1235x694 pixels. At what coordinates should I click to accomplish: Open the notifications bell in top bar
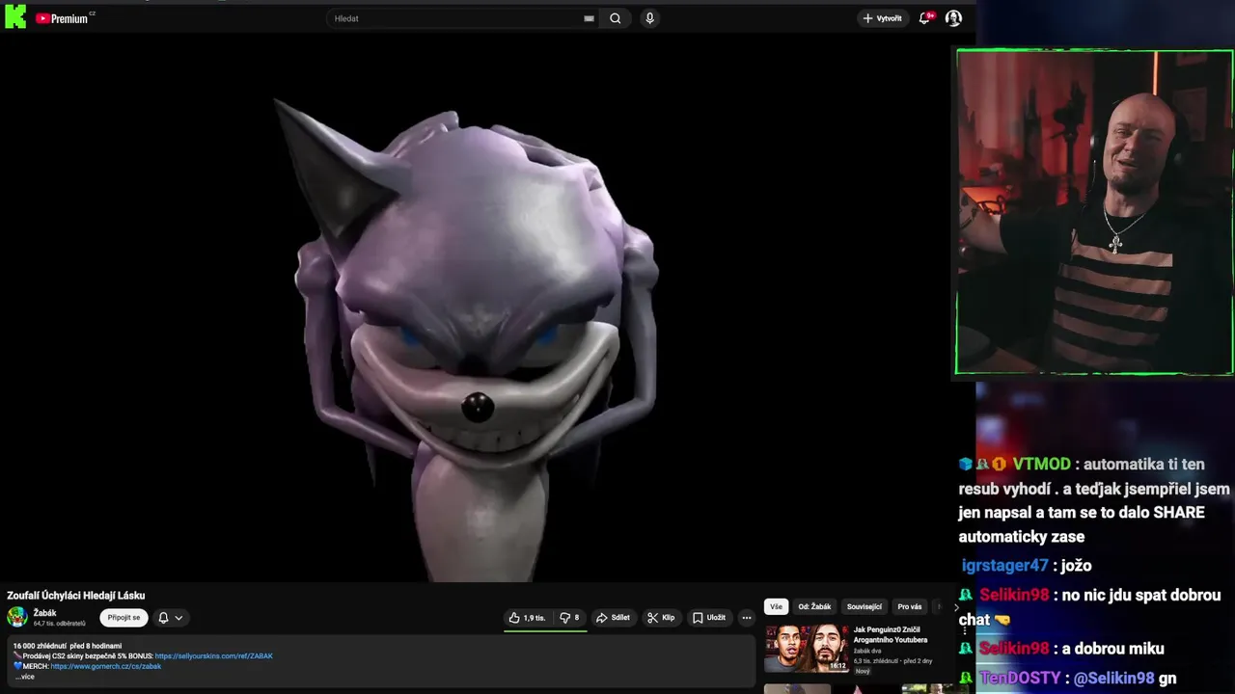(x=925, y=18)
